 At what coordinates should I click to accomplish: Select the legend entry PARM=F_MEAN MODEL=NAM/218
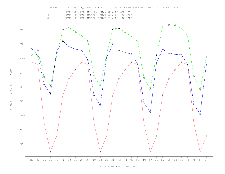coord(99,15)
